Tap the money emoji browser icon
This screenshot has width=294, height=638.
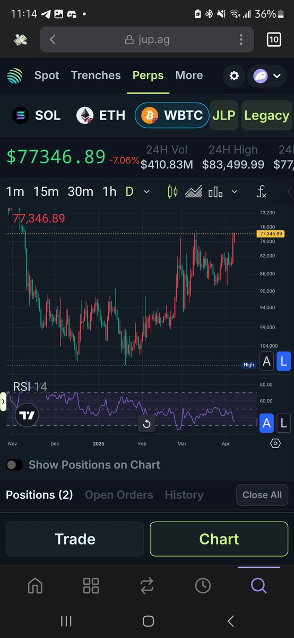tap(20, 40)
